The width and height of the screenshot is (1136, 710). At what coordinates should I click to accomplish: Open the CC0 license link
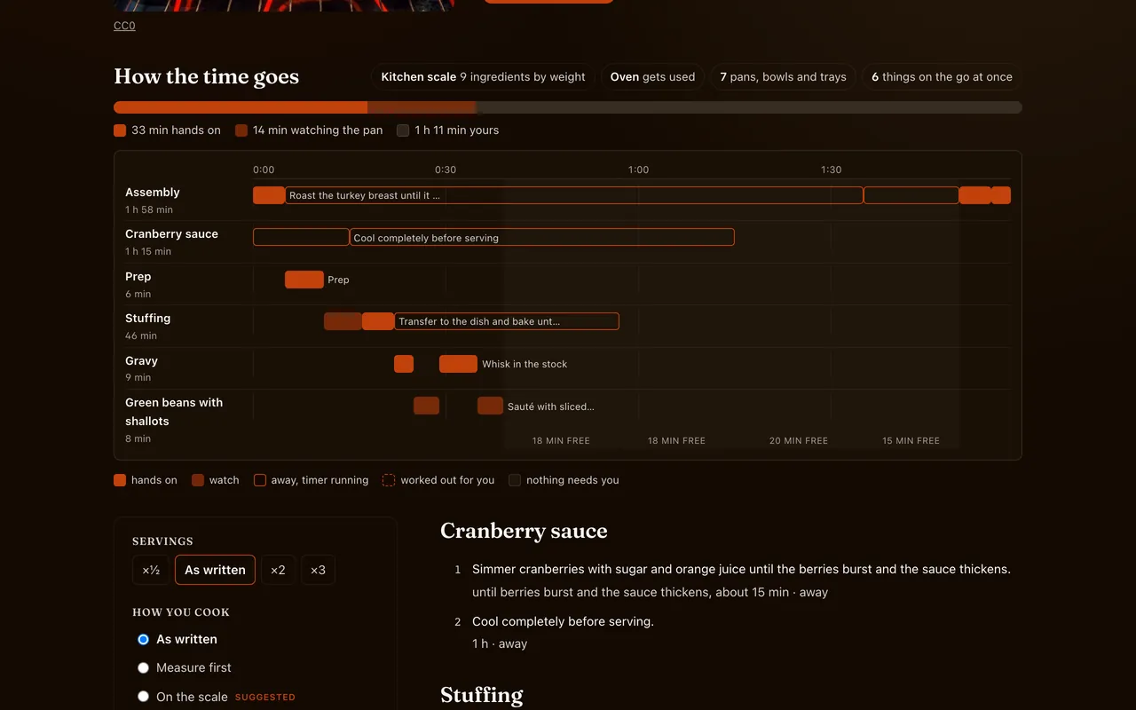[124, 26]
